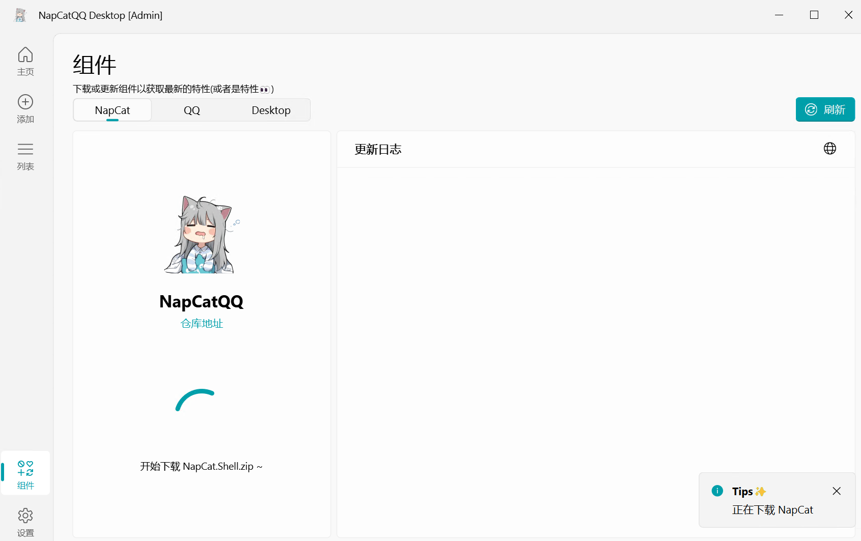Open the 添加 add sidebar item

(25, 109)
